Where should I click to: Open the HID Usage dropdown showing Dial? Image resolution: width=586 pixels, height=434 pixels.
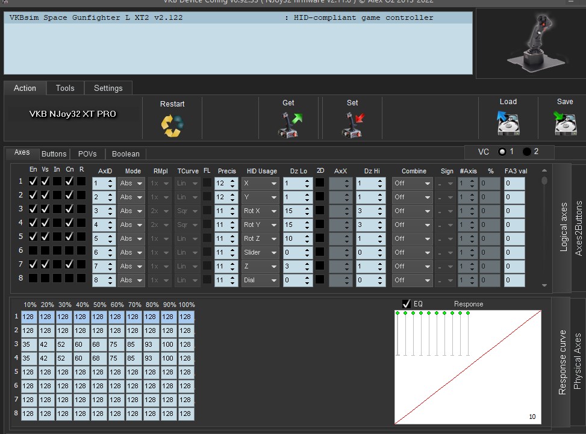[x=260, y=280]
